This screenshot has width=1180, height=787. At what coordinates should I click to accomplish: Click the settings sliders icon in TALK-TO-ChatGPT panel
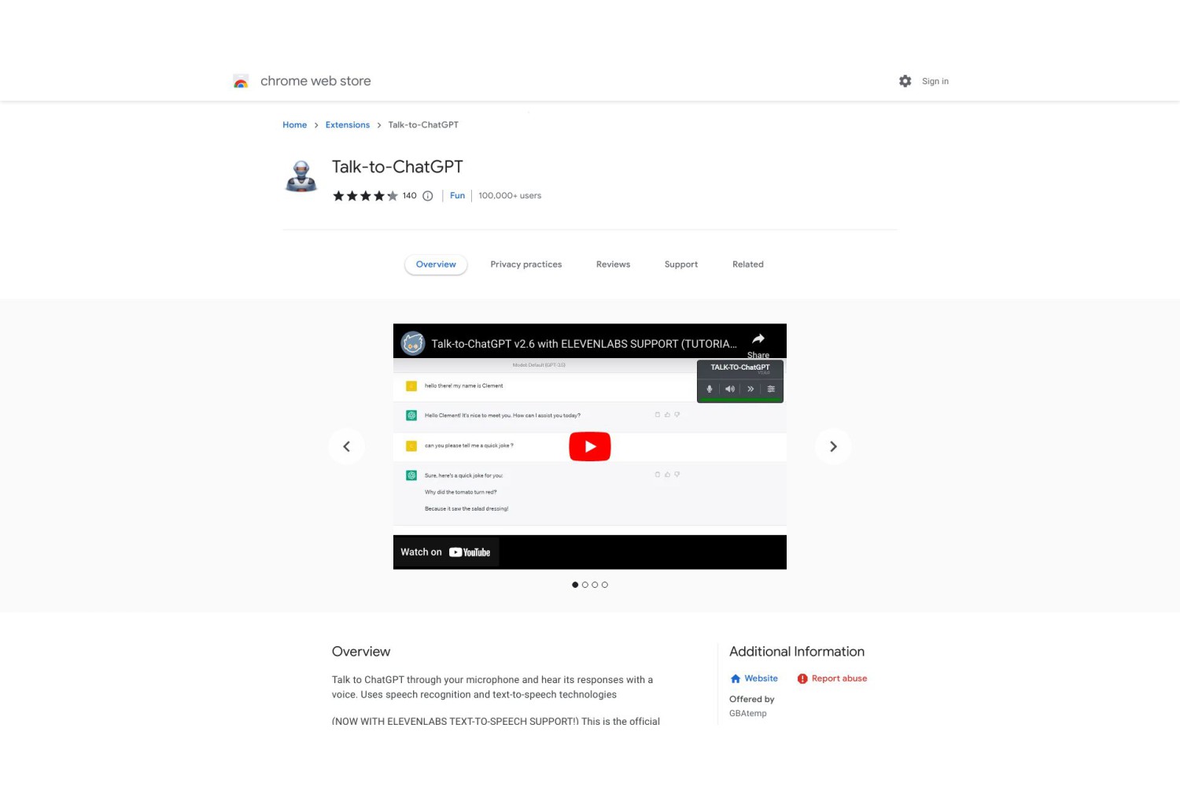(771, 389)
